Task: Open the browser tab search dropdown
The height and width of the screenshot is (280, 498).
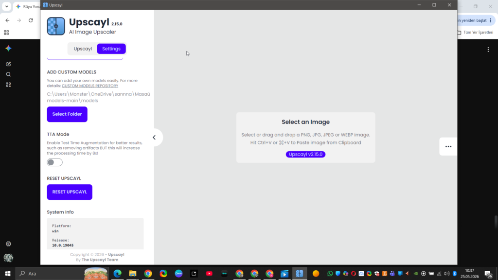Action: coord(7,6)
